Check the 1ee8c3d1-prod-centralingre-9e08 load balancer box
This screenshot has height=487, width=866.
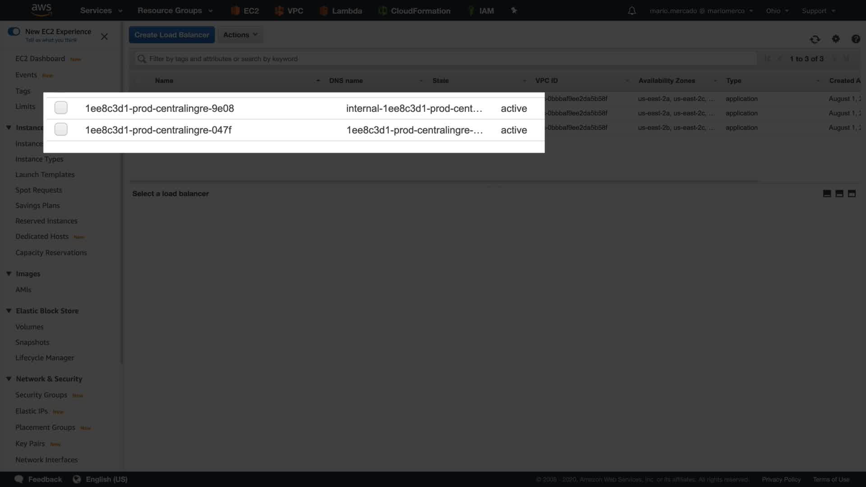[61, 108]
